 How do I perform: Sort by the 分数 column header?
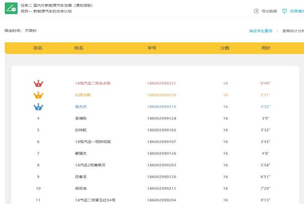coord(225,48)
